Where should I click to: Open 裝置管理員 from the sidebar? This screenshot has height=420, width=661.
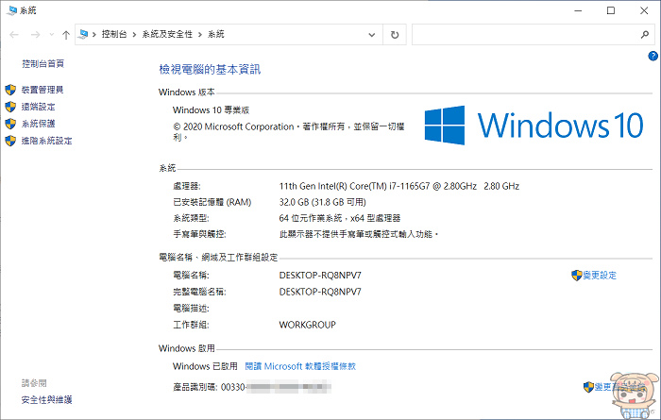click(x=42, y=90)
